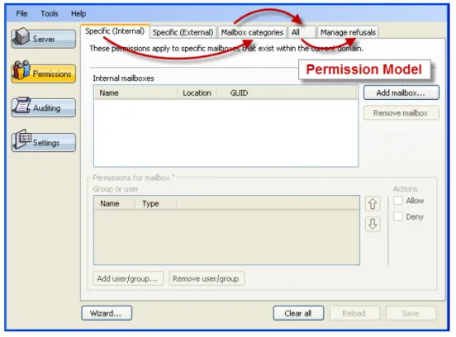Switch to Specific (External) tab
Image resolution: width=456 pixels, height=337 pixels.
[183, 32]
